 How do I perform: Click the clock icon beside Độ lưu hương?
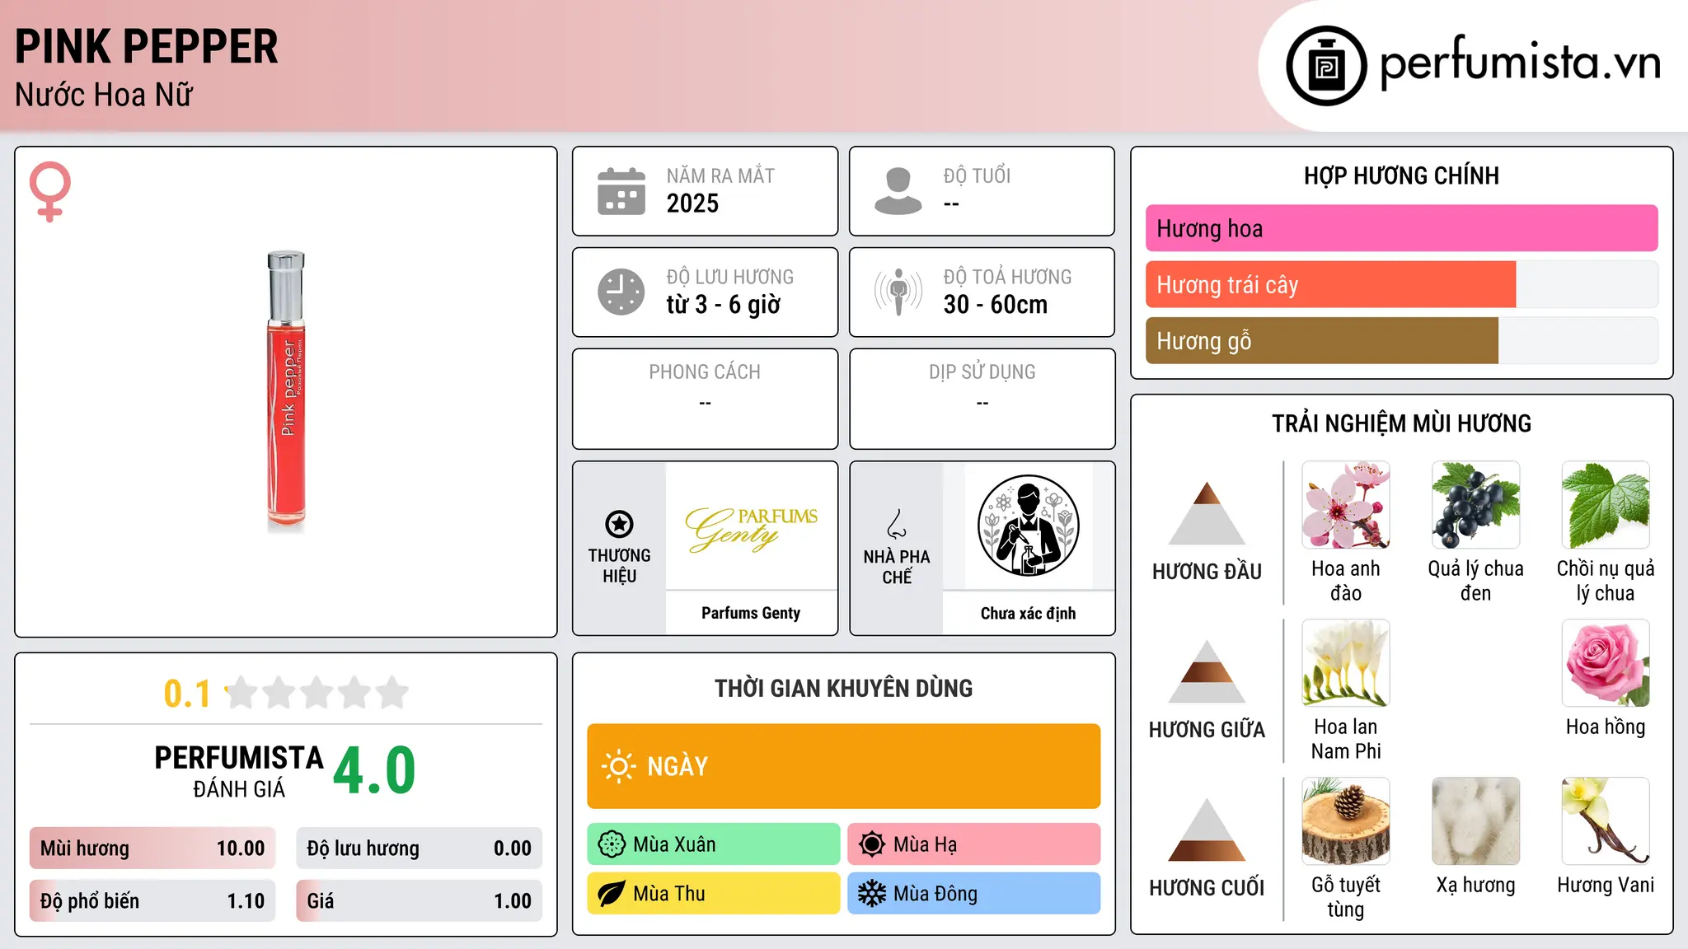(621, 292)
